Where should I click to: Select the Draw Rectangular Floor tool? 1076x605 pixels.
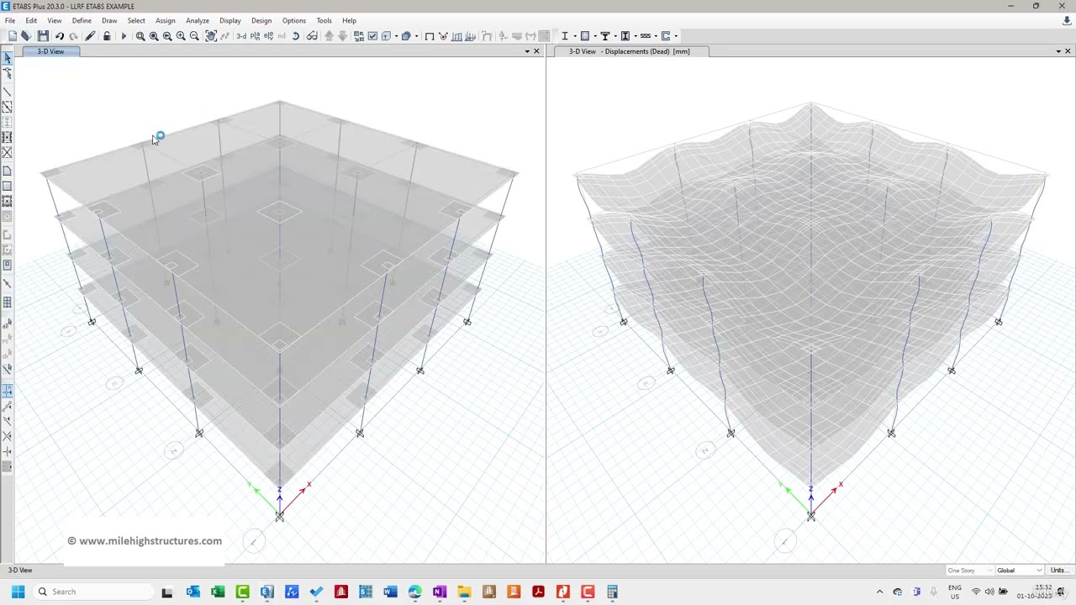point(7,186)
